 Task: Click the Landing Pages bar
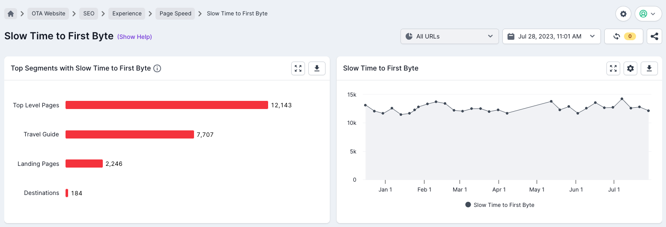[84, 164]
